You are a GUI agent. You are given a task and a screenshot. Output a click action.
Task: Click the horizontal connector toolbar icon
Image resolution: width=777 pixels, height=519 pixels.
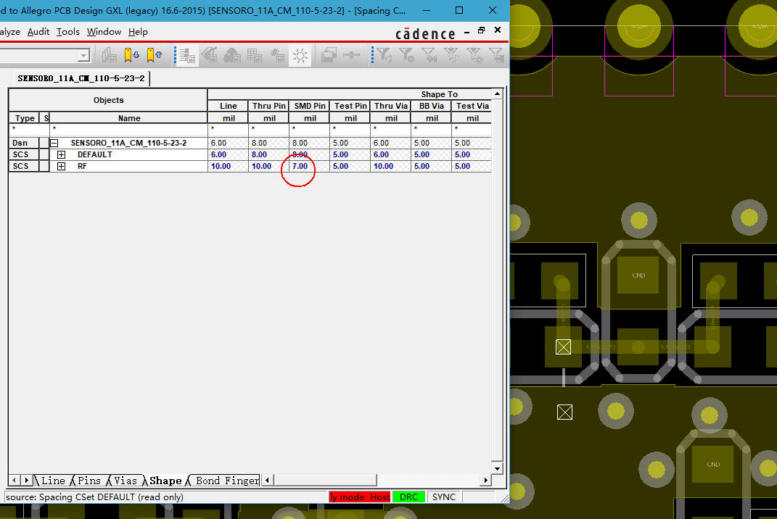352,54
